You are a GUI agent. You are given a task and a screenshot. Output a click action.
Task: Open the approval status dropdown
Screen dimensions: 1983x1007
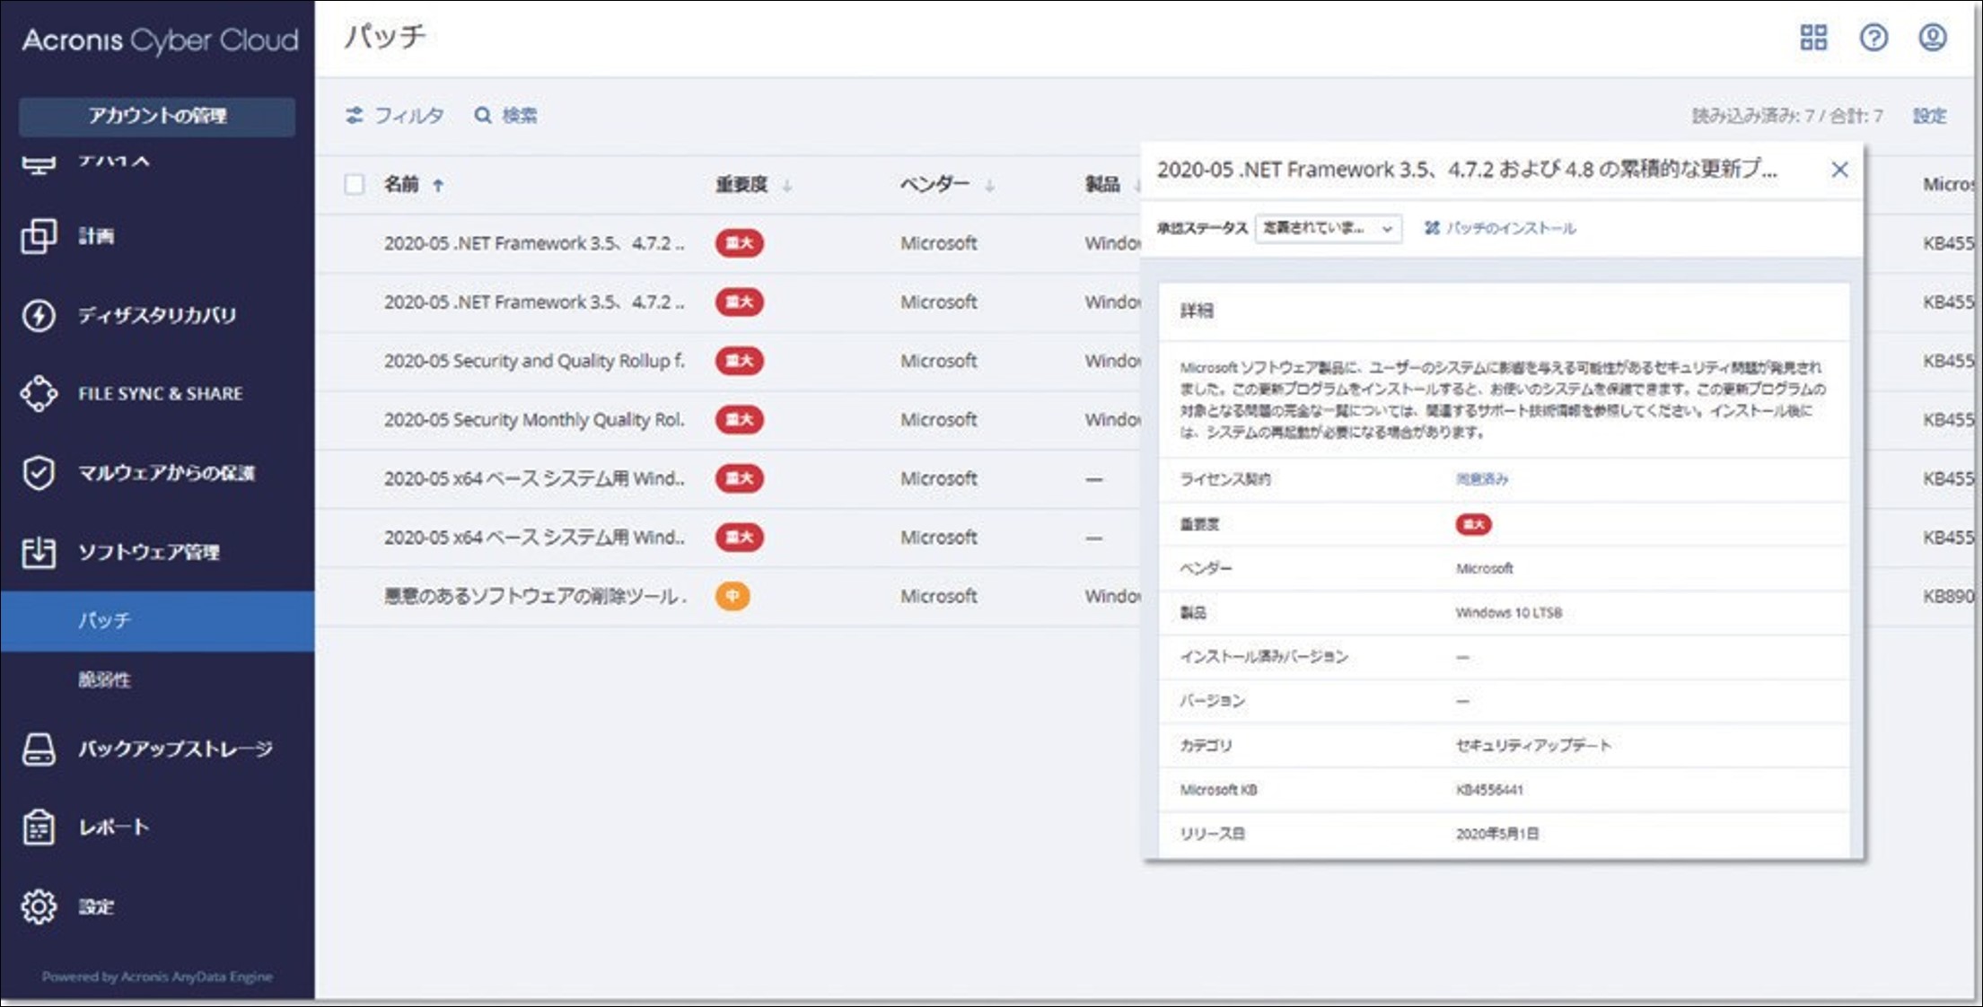click(x=1328, y=228)
